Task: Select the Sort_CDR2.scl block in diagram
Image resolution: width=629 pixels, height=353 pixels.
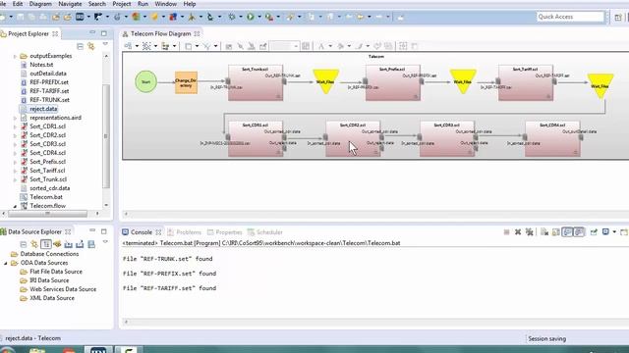Action: point(353,139)
